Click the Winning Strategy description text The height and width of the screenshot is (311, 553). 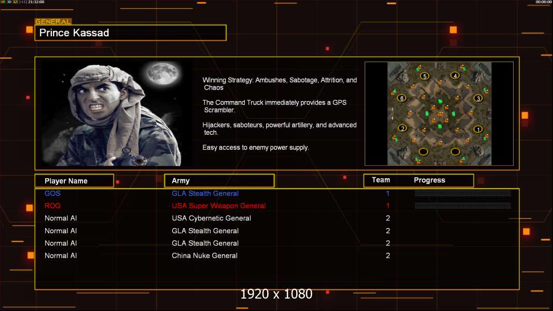click(x=280, y=84)
